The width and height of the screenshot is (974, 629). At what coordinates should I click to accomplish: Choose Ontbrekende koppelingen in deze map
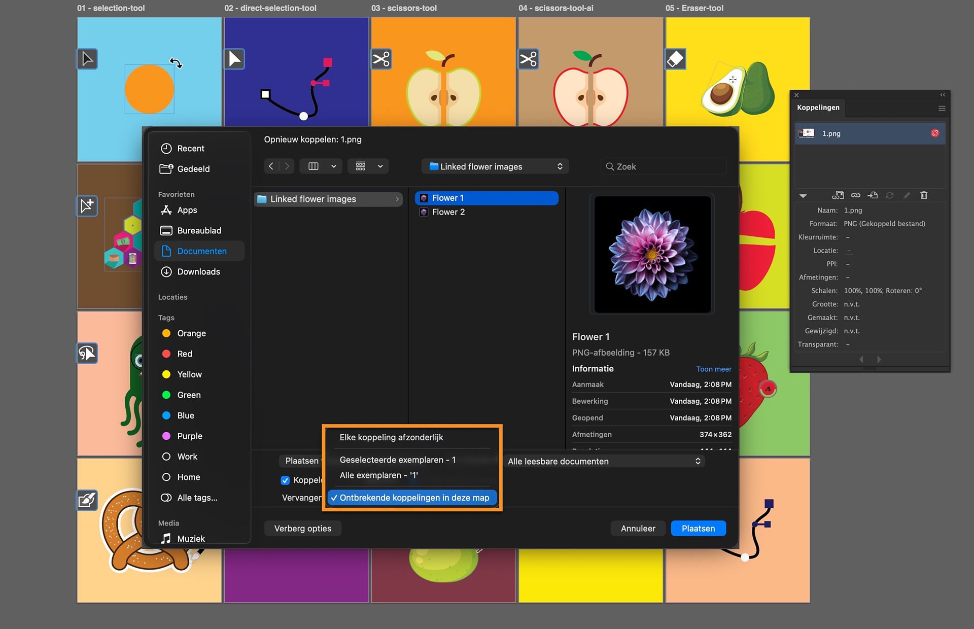[x=411, y=498]
